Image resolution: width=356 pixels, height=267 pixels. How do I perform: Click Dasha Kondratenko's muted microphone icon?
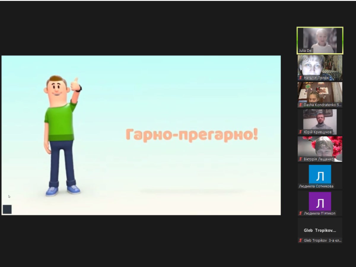[x=301, y=105]
